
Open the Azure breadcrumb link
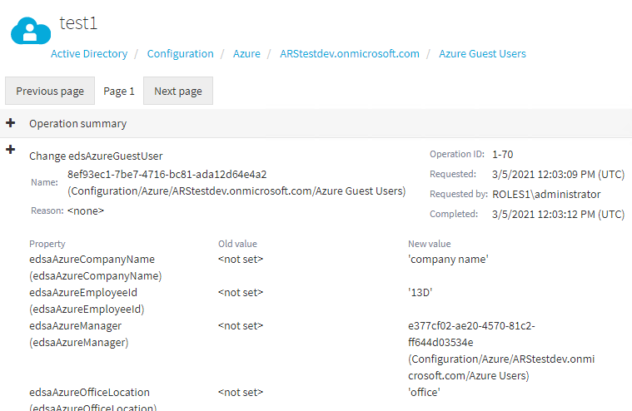[246, 53]
